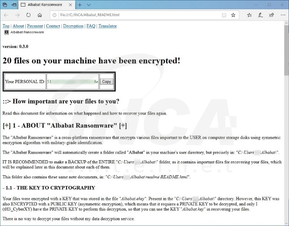
Task: Click '1 - ABOUT Albabat Ransomware' heading
Action: 65,125
